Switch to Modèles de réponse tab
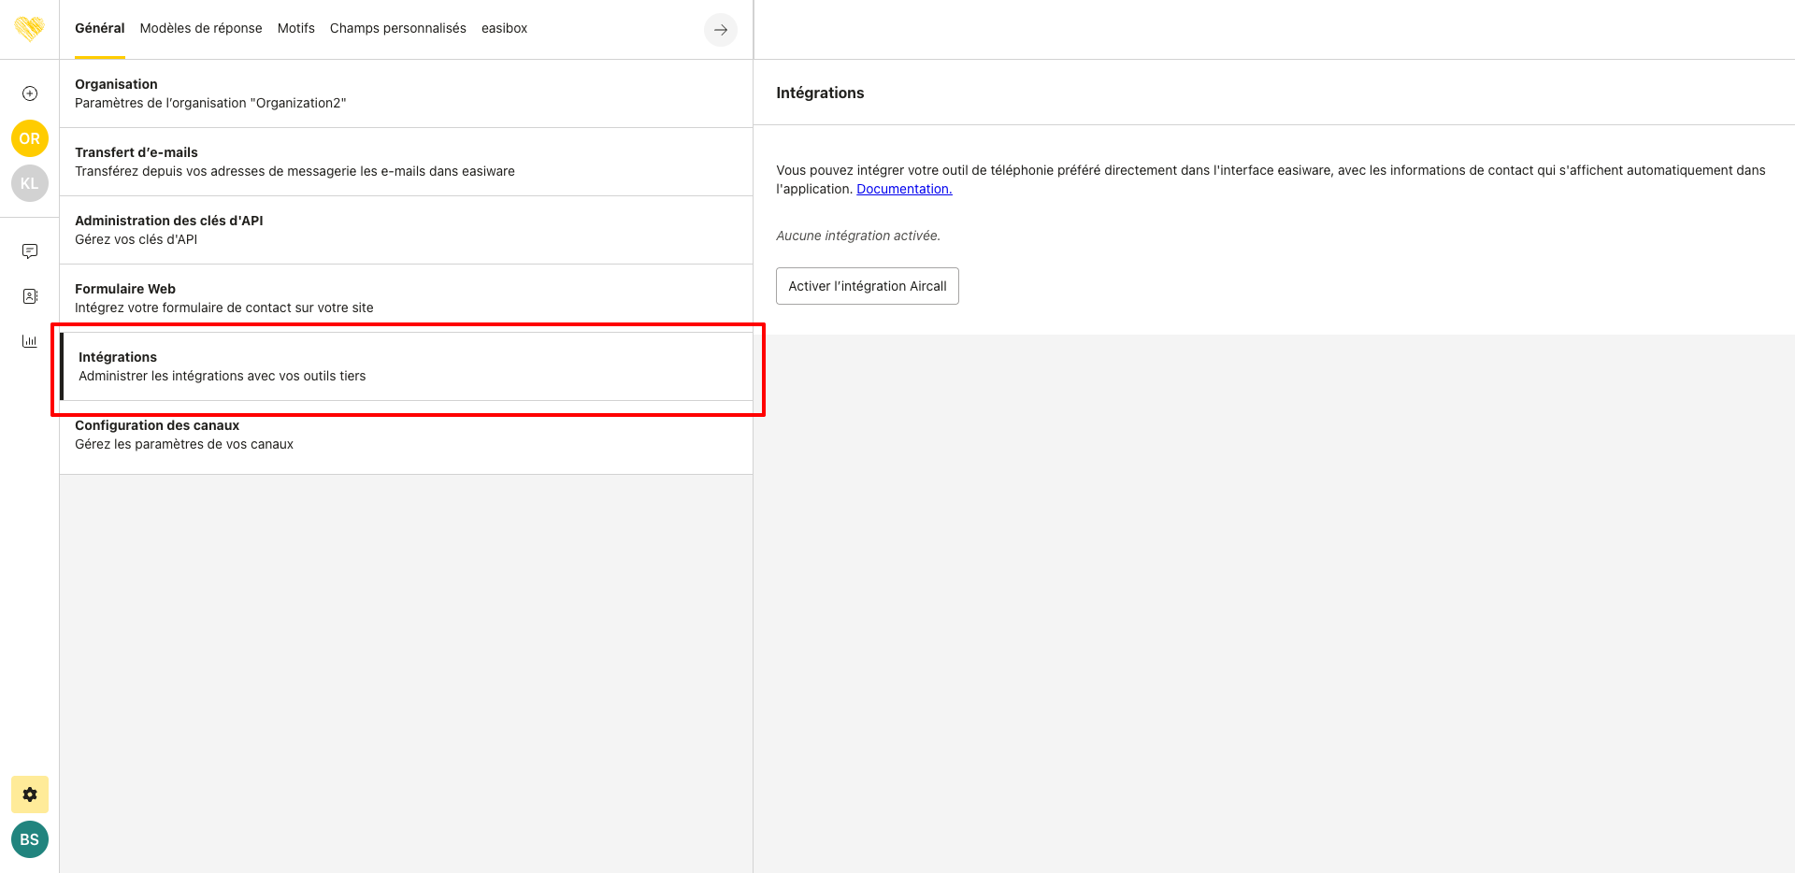The image size is (1795, 873). pos(201,28)
